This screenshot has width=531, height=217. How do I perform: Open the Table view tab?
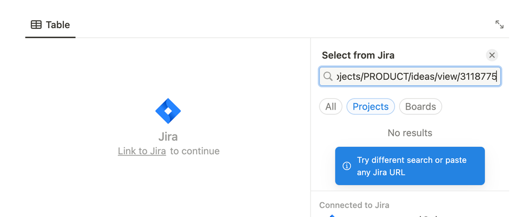pos(50,25)
